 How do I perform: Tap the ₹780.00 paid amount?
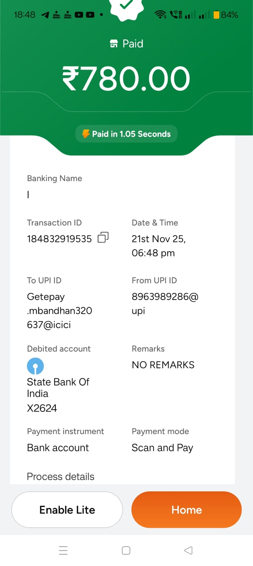click(126, 79)
